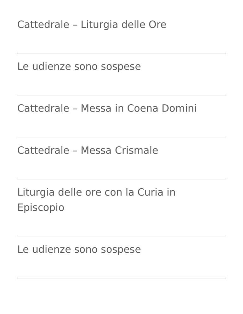Click the words Coena Domini

(162, 108)
